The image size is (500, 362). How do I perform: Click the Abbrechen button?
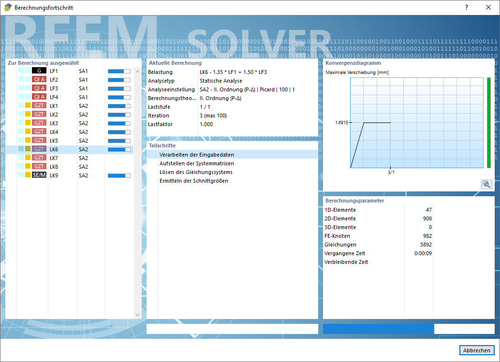[477, 350]
